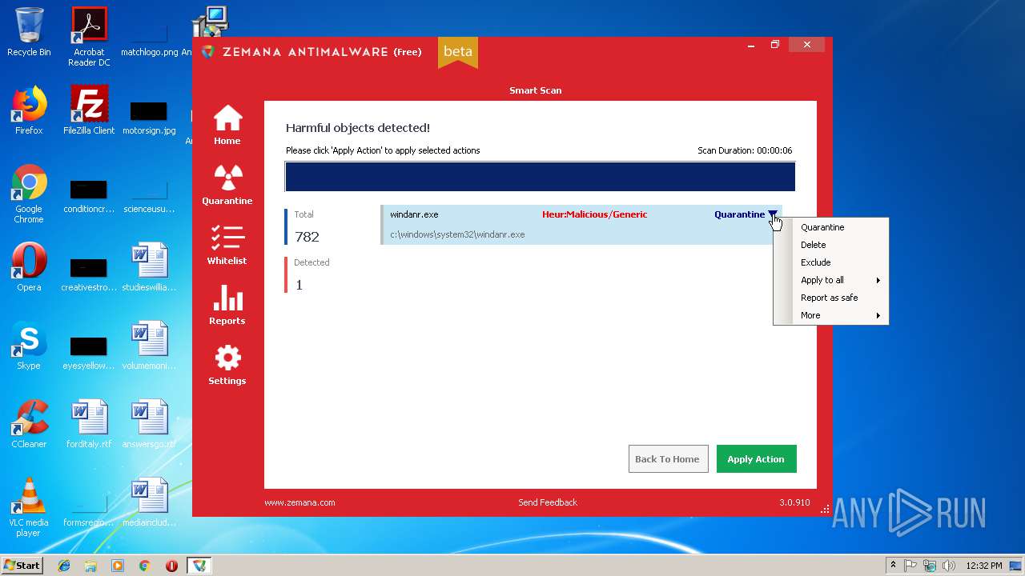Open the Settings gear in sidebar
1025x576 pixels.
pos(227,365)
